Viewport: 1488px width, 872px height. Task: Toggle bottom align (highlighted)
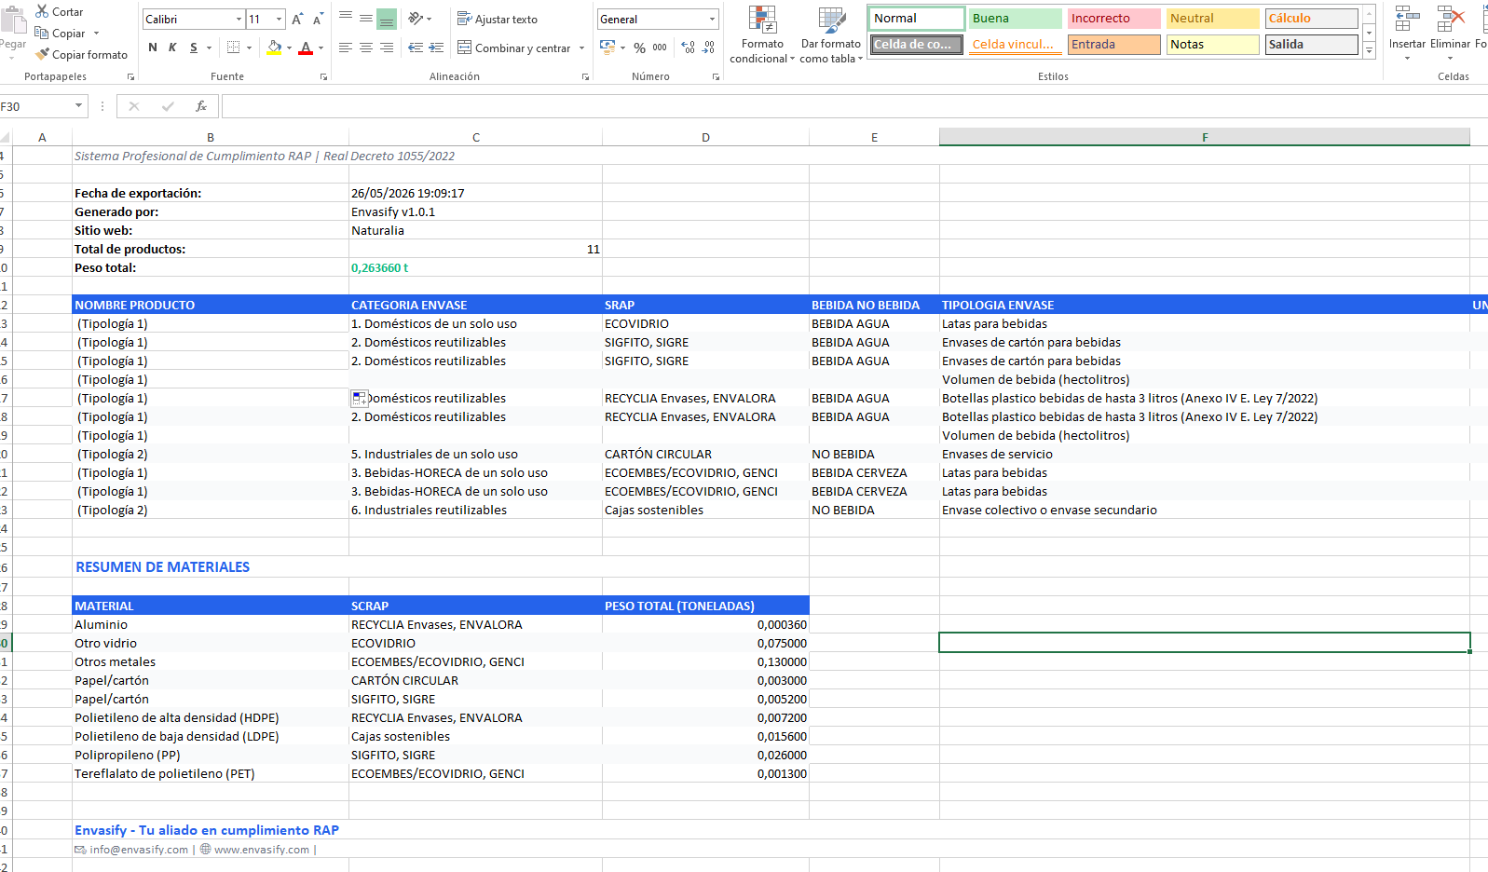pos(387,19)
